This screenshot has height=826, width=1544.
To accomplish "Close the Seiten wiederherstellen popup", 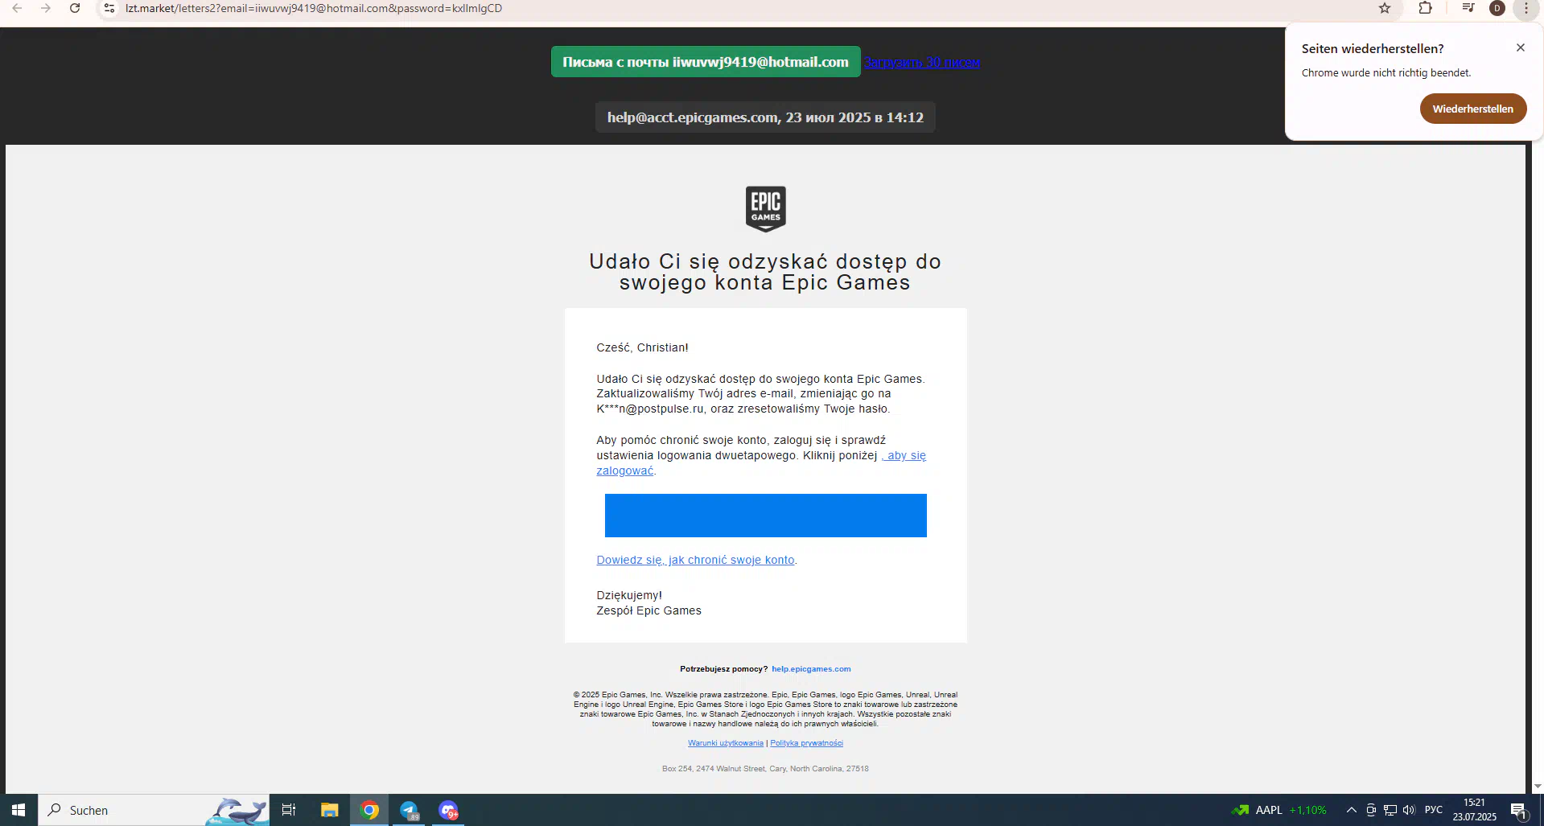I will click(1521, 47).
